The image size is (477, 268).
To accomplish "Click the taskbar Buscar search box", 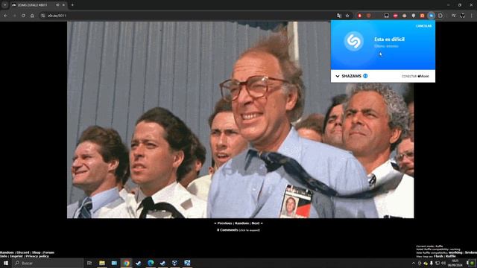I will (x=48, y=263).
